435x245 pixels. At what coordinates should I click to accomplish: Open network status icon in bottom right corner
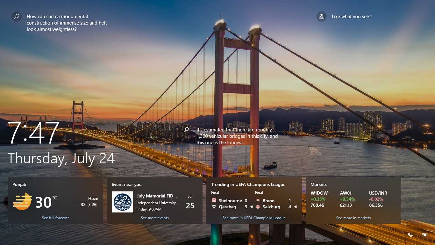pos(411,235)
